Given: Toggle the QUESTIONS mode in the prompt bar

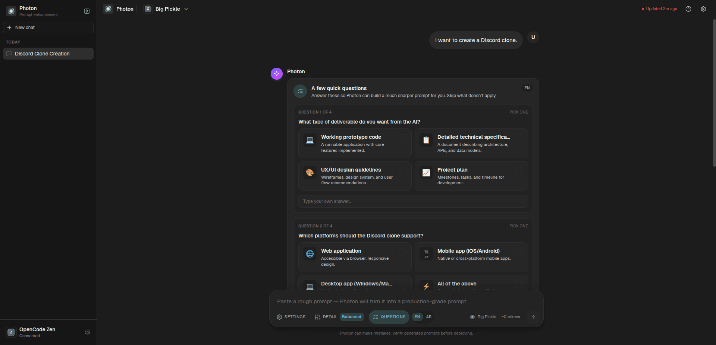Looking at the screenshot, I should (x=389, y=317).
